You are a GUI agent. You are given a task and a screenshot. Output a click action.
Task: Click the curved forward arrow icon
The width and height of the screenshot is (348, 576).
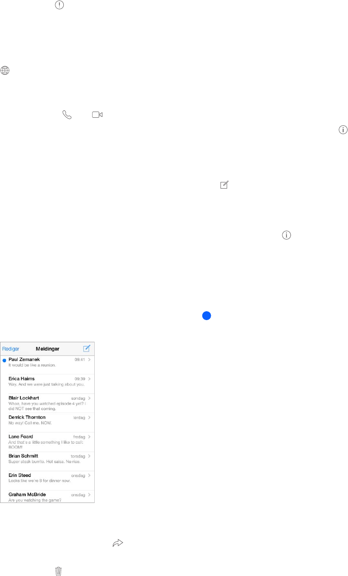click(x=118, y=543)
